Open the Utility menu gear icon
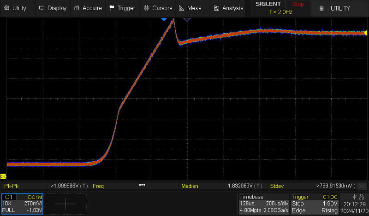369x216 pixels. 6,8
